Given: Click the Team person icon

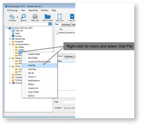Looking at the screenshot, I should [x=13, y=33].
